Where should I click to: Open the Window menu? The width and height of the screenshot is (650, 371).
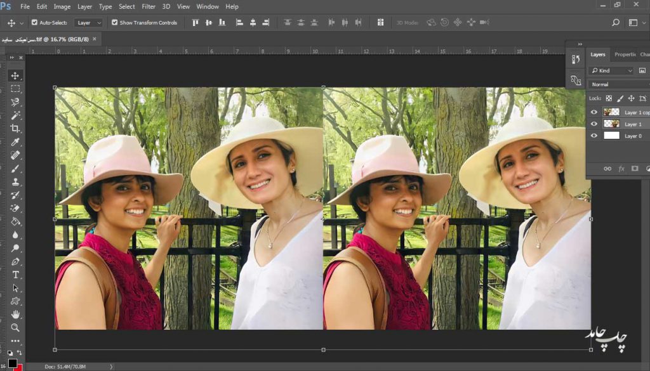pos(208,6)
